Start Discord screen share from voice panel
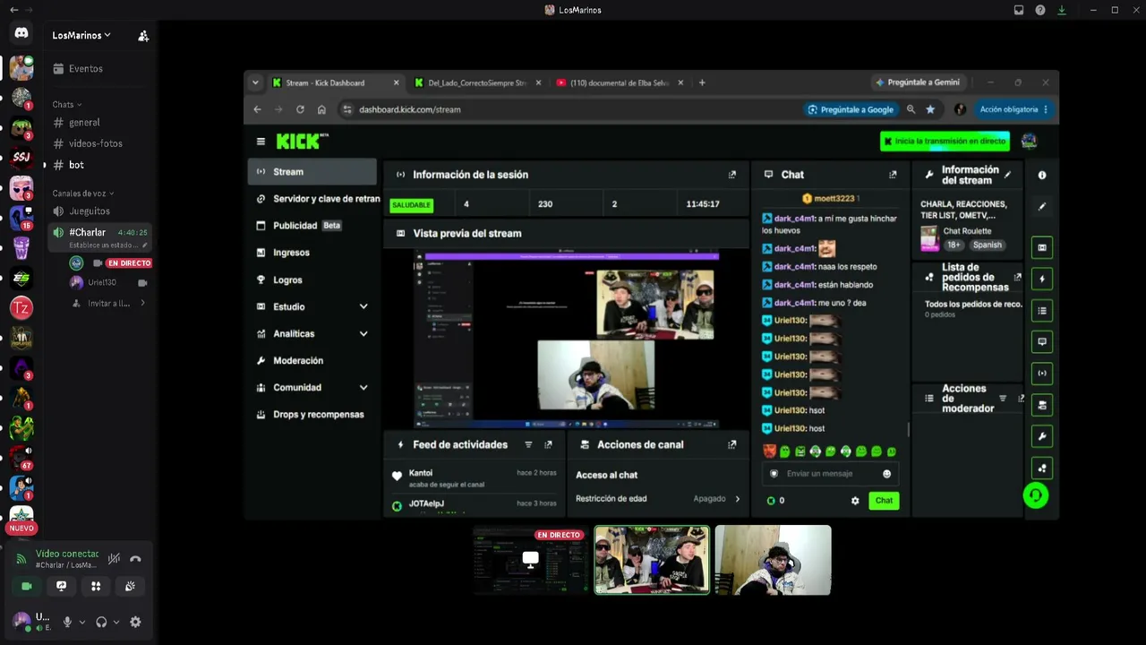The image size is (1146, 645). pyautogui.click(x=61, y=586)
